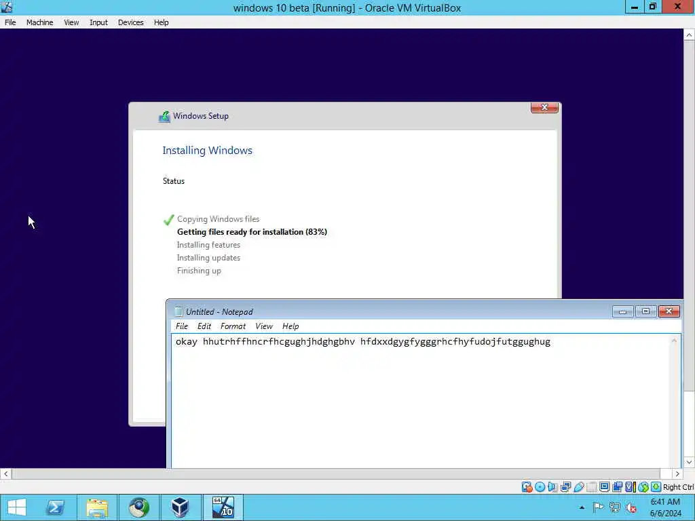
Task: Open the Action Center flag icon
Action: click(598, 507)
